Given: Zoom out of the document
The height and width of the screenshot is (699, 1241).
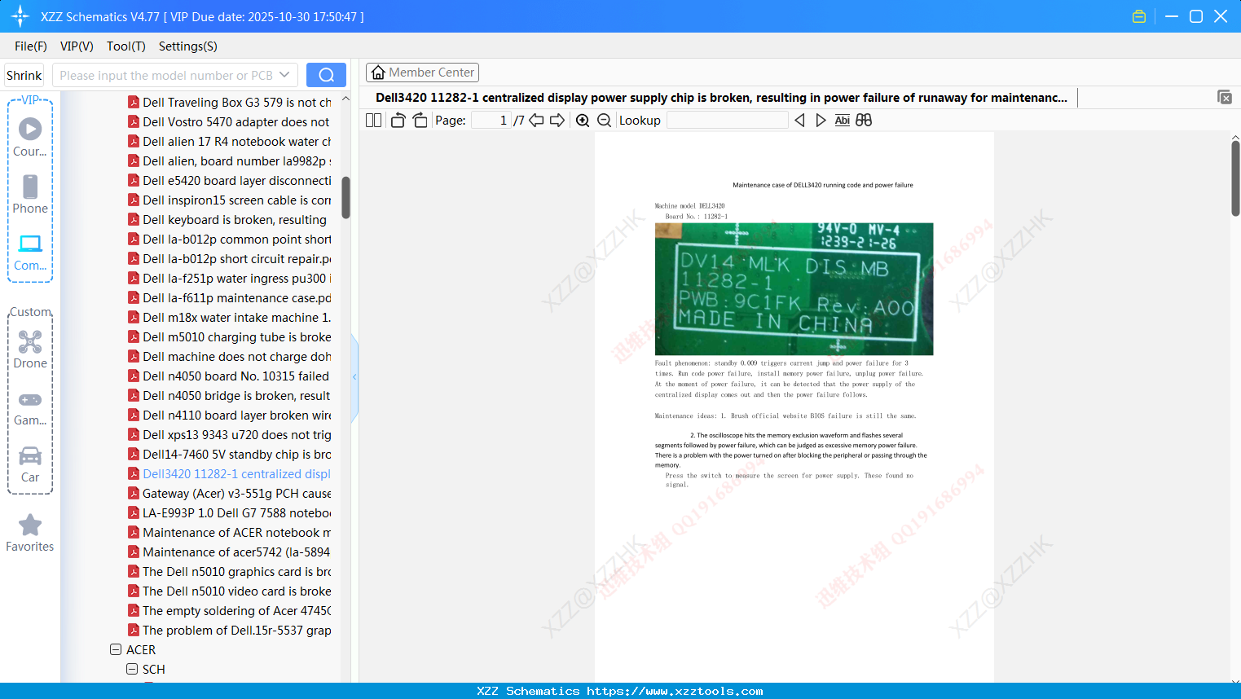Looking at the screenshot, I should pos(604,121).
